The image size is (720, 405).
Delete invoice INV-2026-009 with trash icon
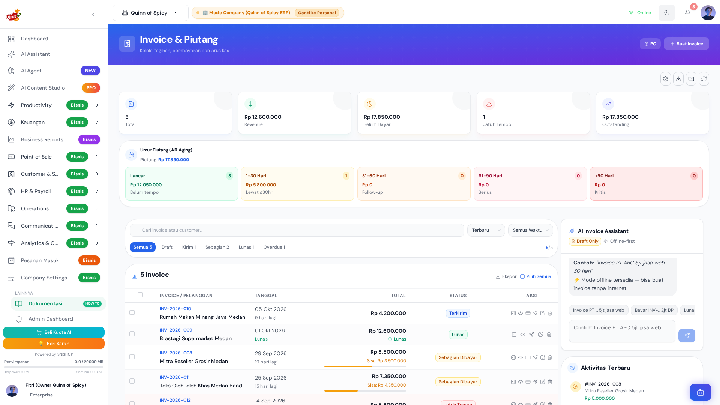[x=549, y=334]
